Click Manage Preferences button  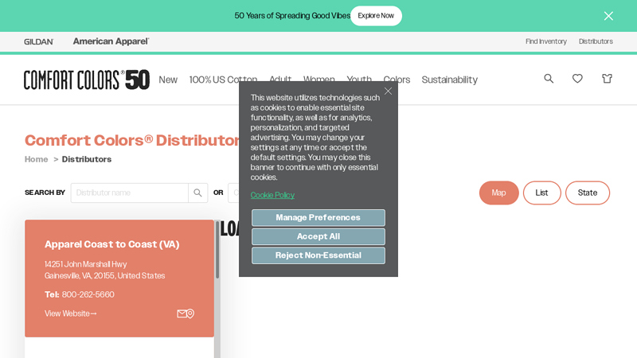318,217
